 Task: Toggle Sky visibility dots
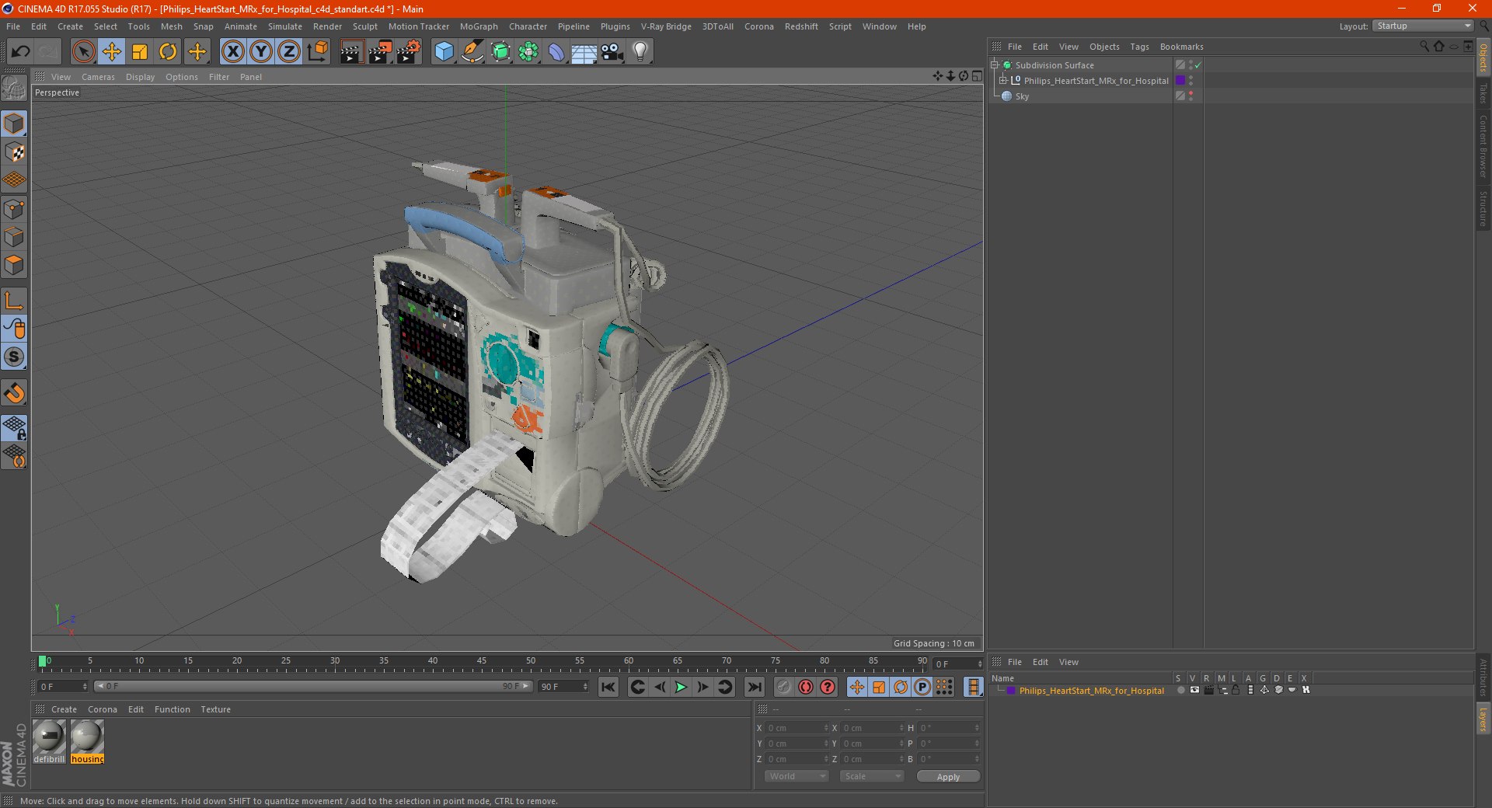click(x=1190, y=96)
